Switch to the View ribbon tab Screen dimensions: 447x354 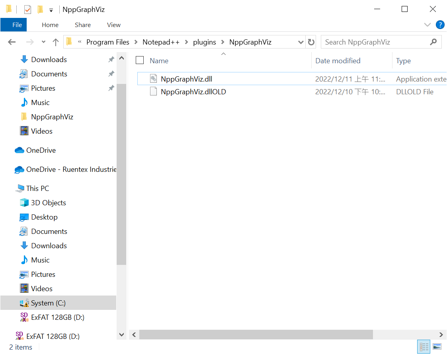coord(114,25)
